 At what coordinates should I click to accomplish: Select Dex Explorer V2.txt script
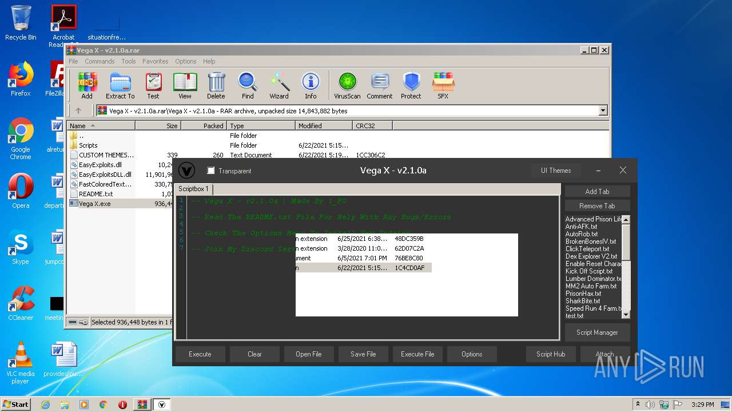(x=591, y=256)
